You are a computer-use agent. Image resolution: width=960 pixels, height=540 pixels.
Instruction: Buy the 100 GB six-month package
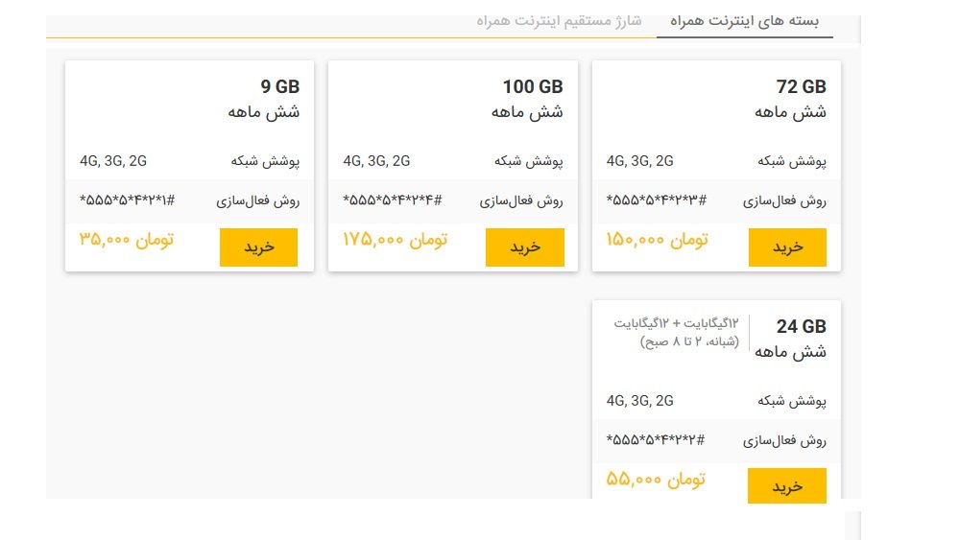(x=524, y=247)
